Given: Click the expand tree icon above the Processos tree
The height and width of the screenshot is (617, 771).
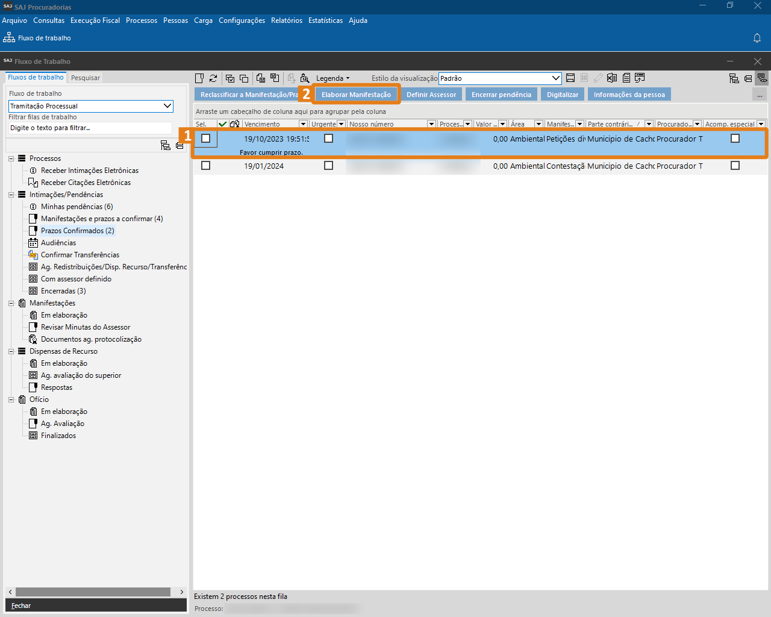Looking at the screenshot, I should (x=165, y=145).
